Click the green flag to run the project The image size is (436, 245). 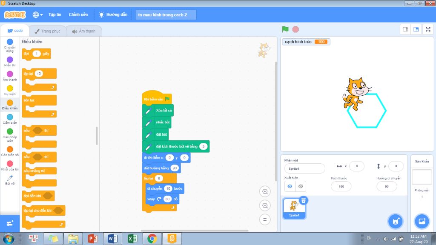[x=285, y=29]
